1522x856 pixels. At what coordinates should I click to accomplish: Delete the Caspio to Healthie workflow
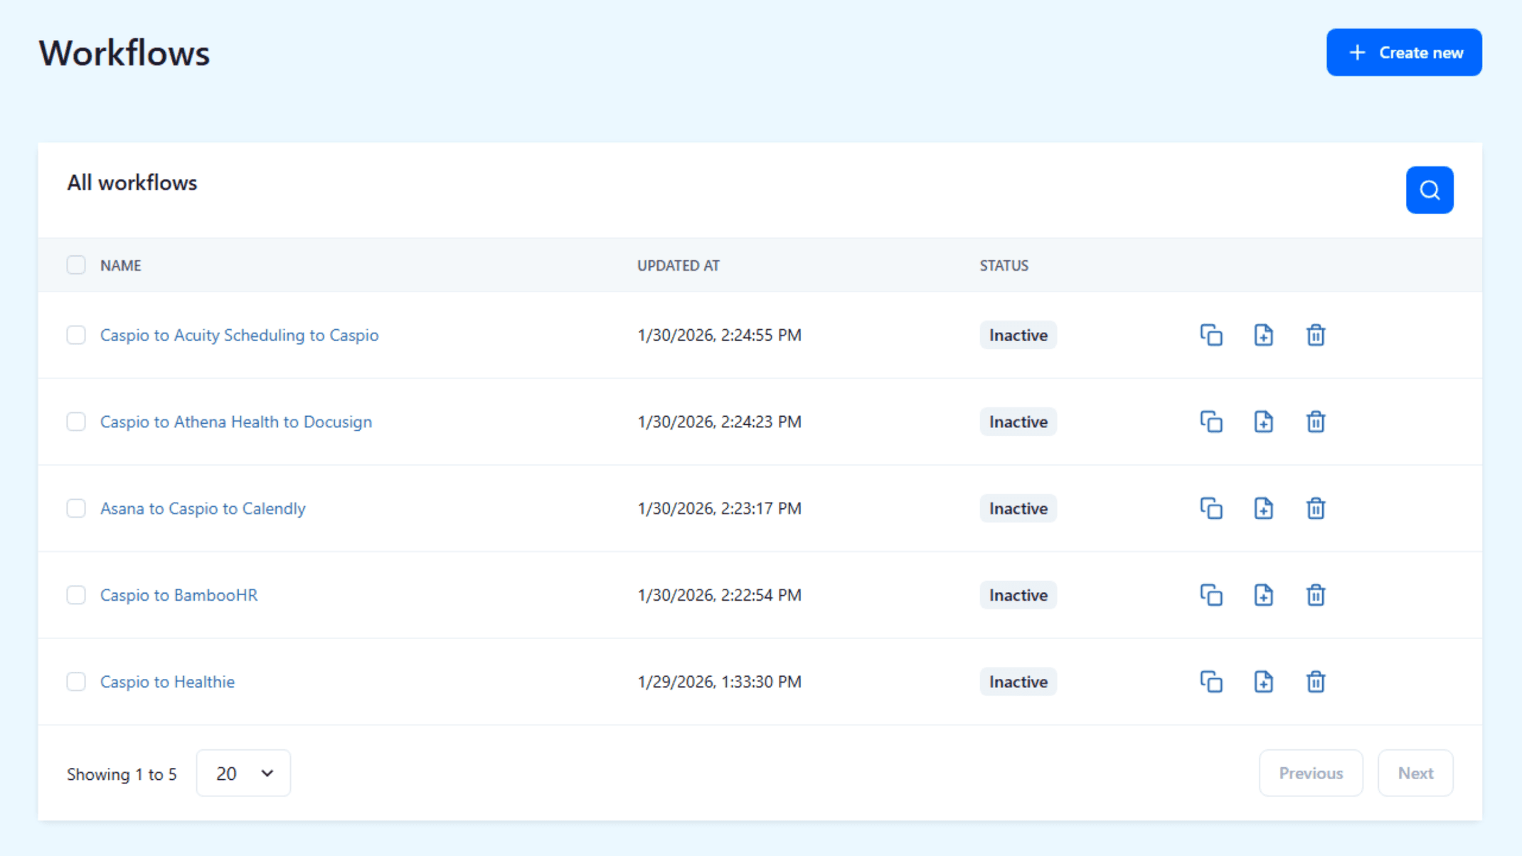point(1316,681)
